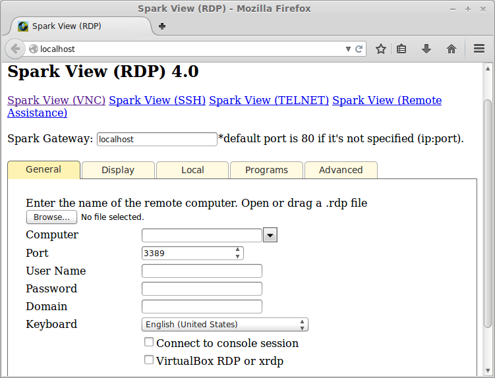Open the Firefox hamburger menu
This screenshot has width=495, height=378.
[x=479, y=49]
